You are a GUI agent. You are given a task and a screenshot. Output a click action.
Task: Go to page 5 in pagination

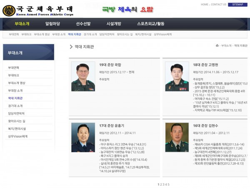pyautogui.click(x=168, y=184)
